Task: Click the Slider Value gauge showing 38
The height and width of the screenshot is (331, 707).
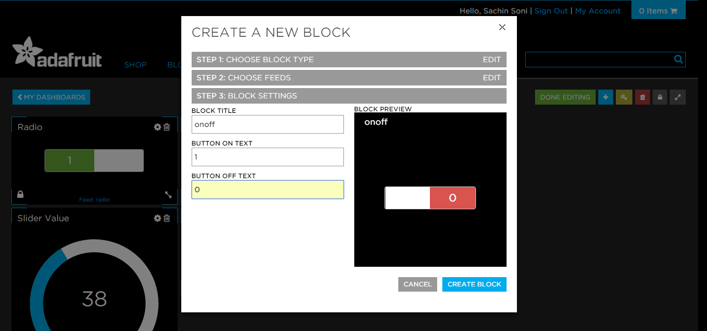Action: coord(94,299)
